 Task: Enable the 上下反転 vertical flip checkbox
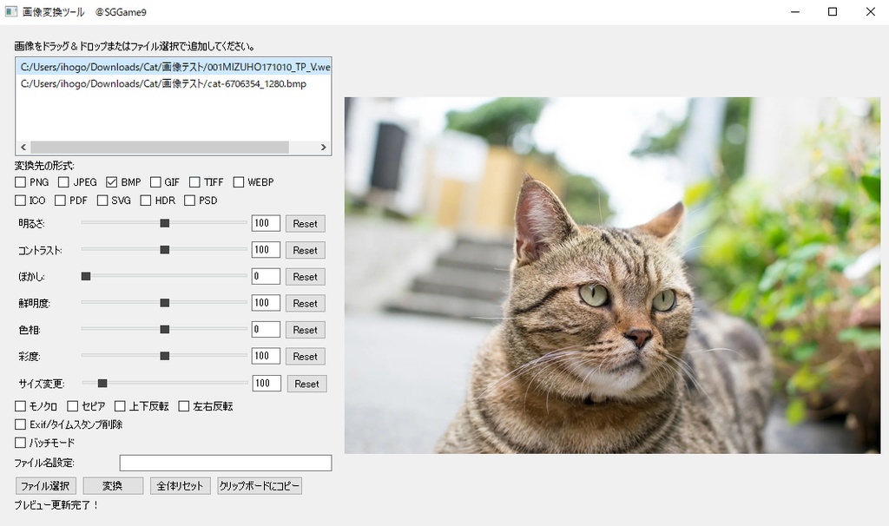(x=120, y=406)
